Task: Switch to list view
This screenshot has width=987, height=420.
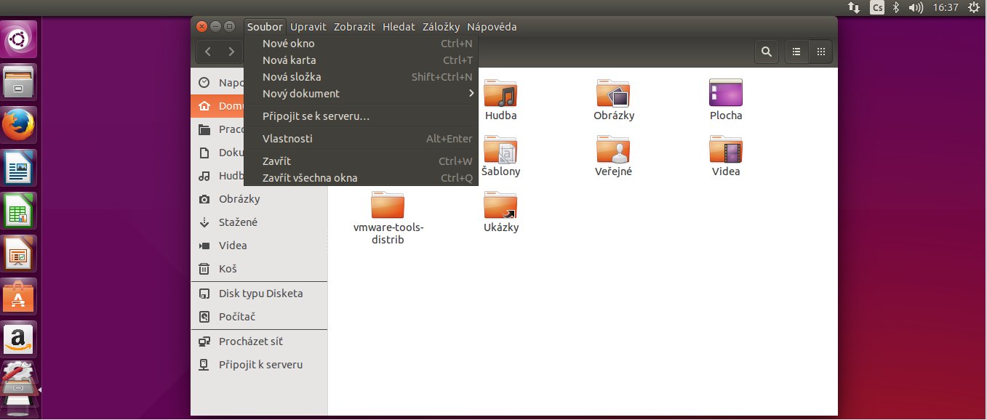Action: click(796, 52)
